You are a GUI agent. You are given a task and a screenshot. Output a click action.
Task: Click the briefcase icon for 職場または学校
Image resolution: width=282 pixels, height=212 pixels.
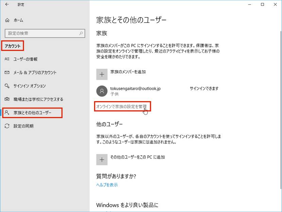point(7,99)
